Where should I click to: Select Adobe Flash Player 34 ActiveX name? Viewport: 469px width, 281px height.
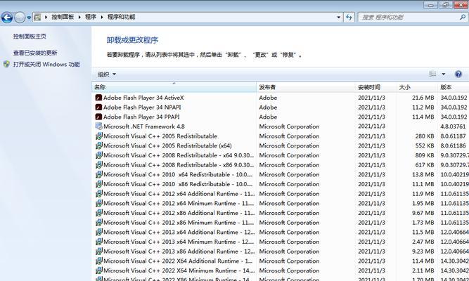(x=143, y=98)
